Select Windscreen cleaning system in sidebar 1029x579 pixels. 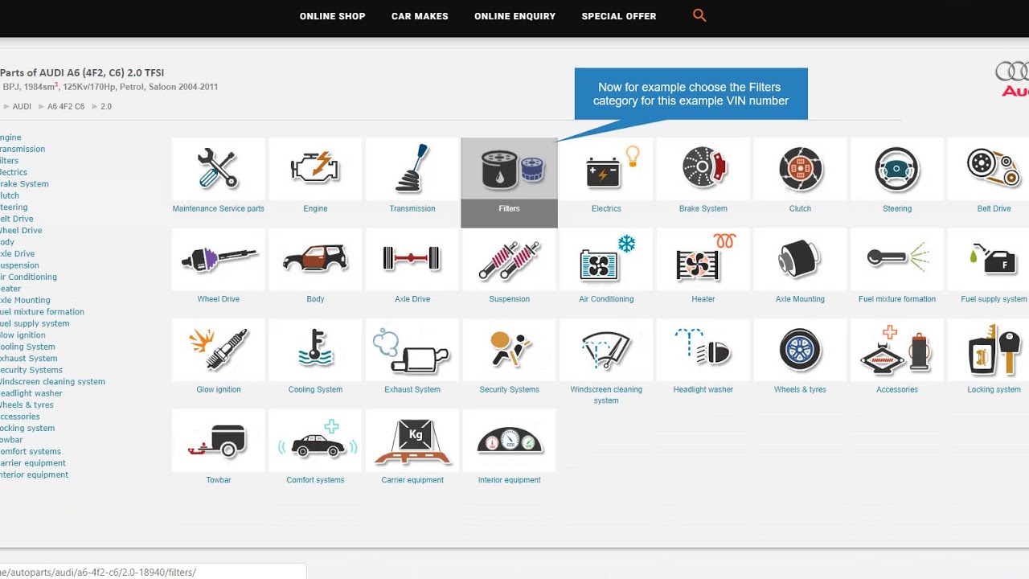pyautogui.click(x=52, y=382)
